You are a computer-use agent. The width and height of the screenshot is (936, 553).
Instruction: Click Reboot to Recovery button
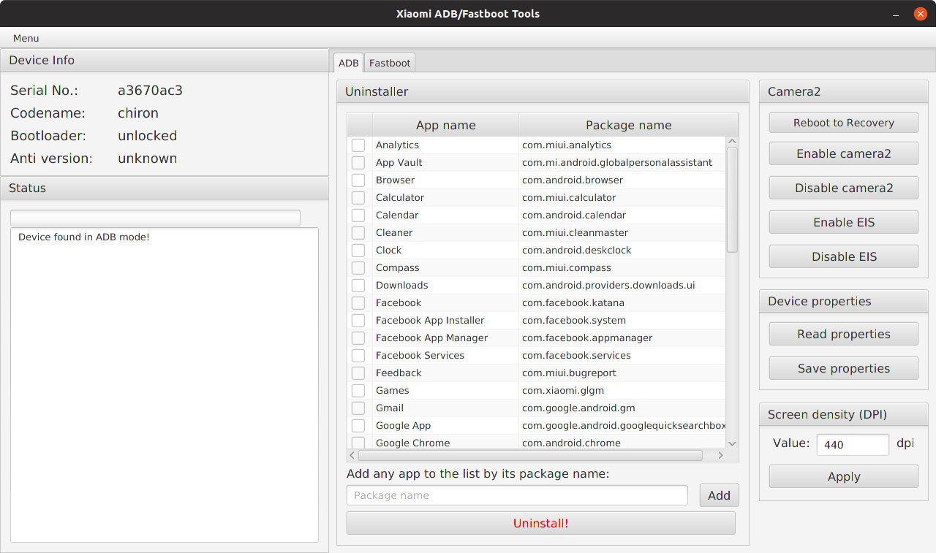[x=843, y=123]
